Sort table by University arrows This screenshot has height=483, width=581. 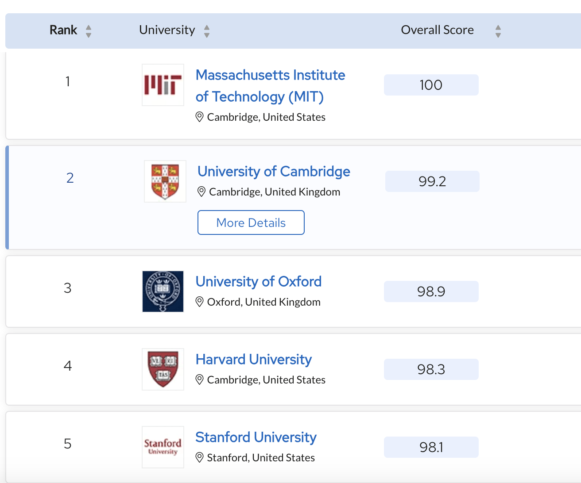click(x=207, y=31)
